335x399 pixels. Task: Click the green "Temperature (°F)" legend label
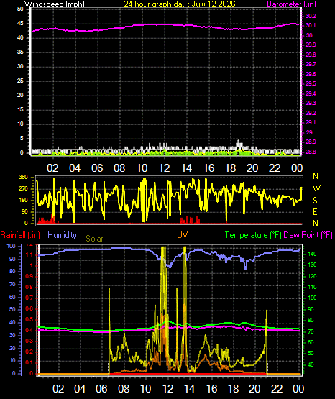point(253,235)
